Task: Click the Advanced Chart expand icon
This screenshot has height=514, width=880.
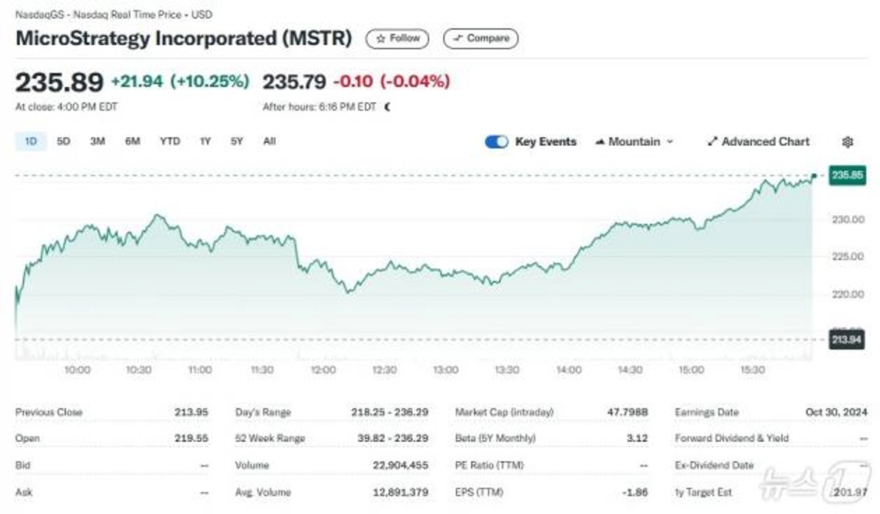Action: [712, 142]
